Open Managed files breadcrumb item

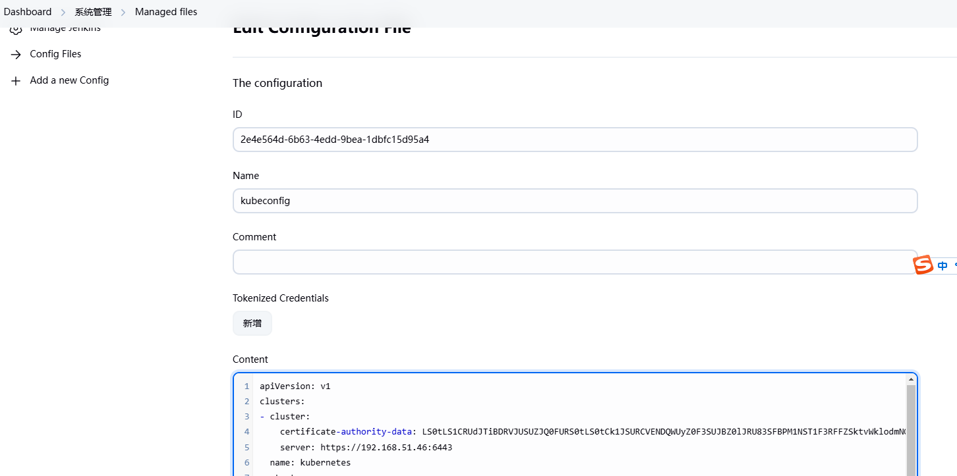[x=166, y=12]
